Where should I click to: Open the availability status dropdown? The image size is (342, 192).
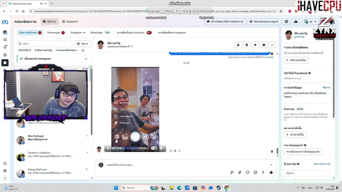(x=310, y=22)
